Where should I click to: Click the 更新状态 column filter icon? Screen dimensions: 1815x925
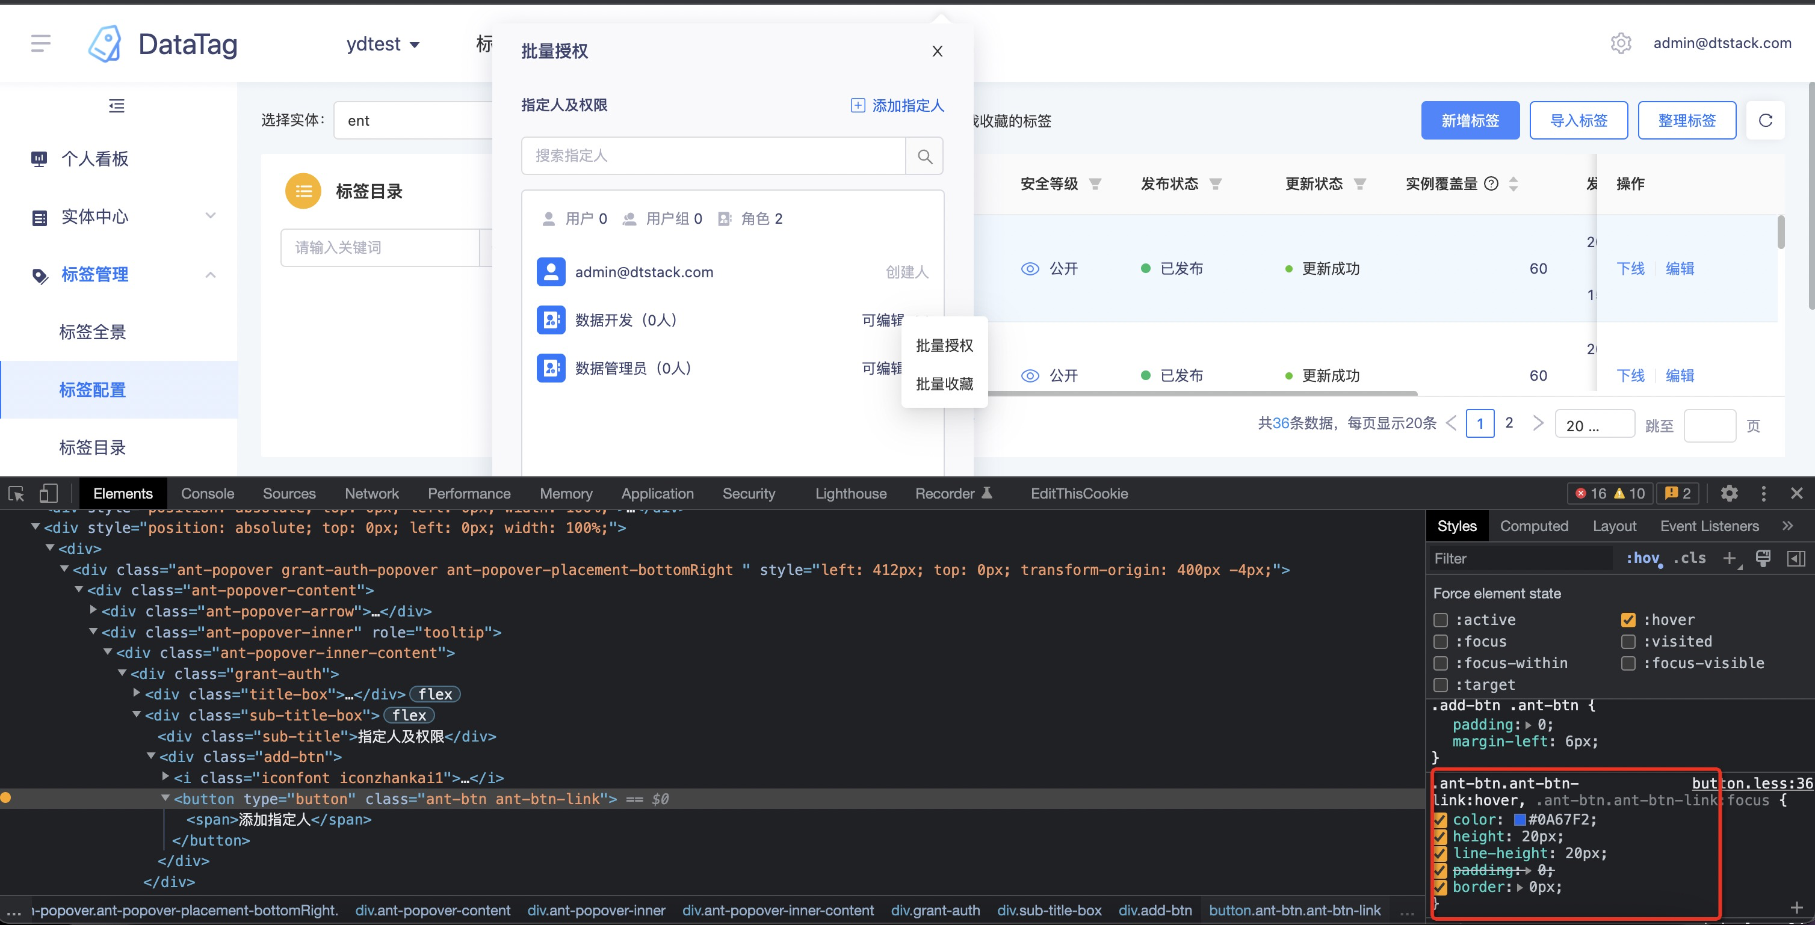click(x=1360, y=183)
